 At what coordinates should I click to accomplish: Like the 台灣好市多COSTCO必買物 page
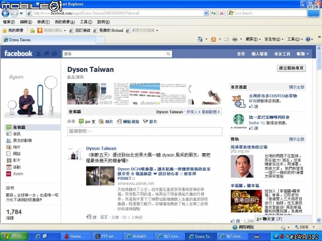coord(254,106)
